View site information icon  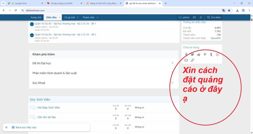point(23,10)
